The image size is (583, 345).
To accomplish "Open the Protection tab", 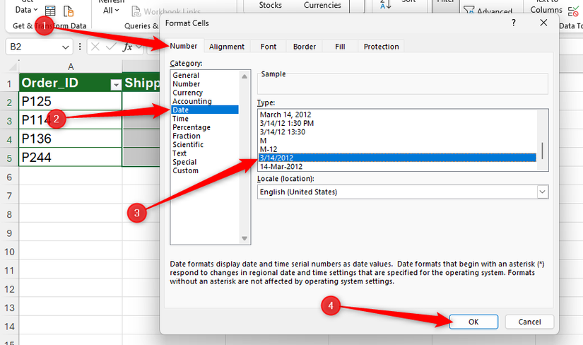I will [381, 47].
